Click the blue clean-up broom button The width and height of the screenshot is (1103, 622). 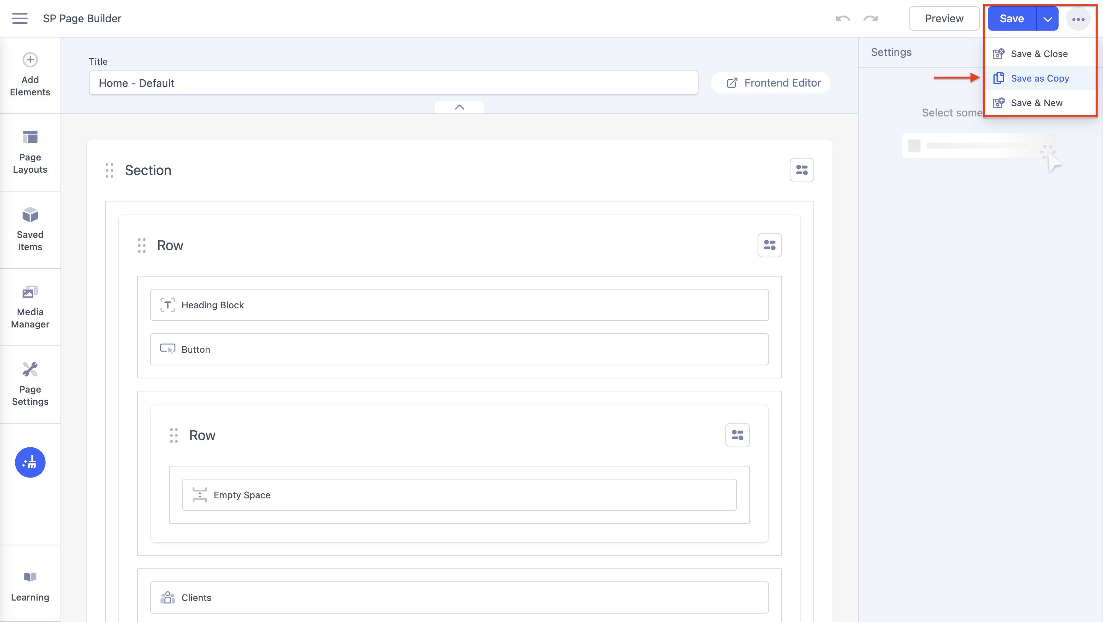pos(30,462)
